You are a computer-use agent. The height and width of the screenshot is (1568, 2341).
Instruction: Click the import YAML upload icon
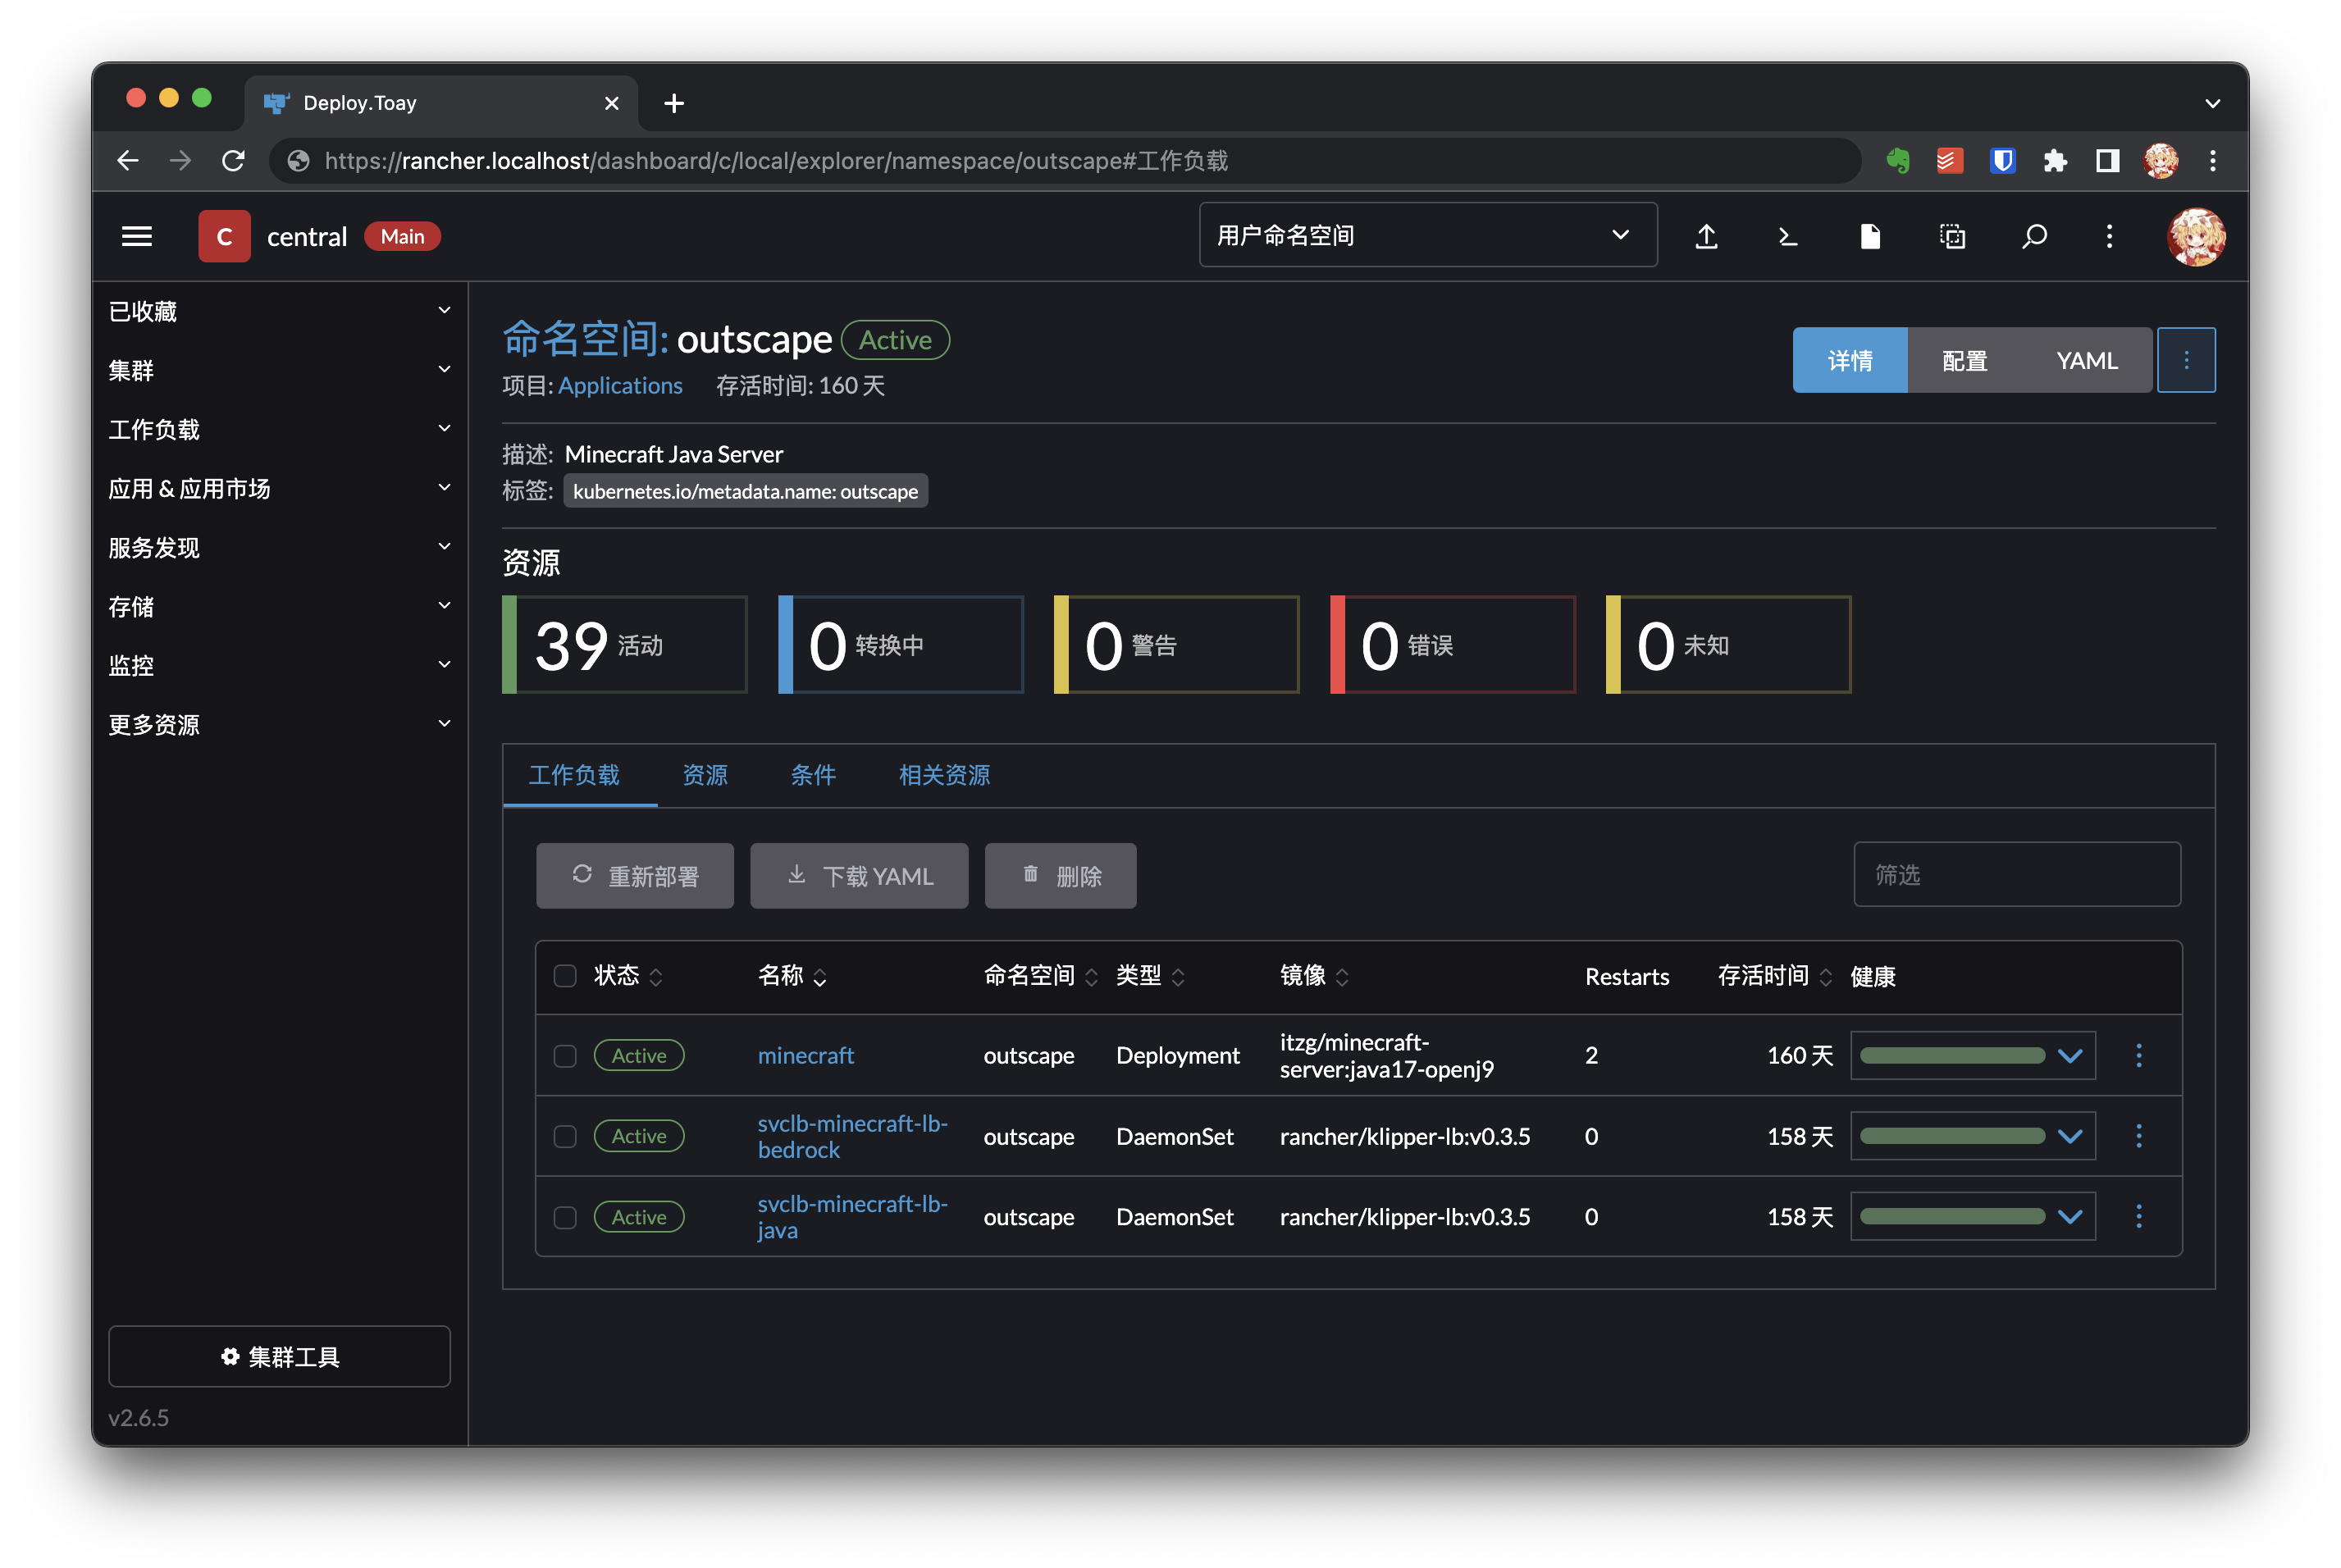pyautogui.click(x=1706, y=237)
